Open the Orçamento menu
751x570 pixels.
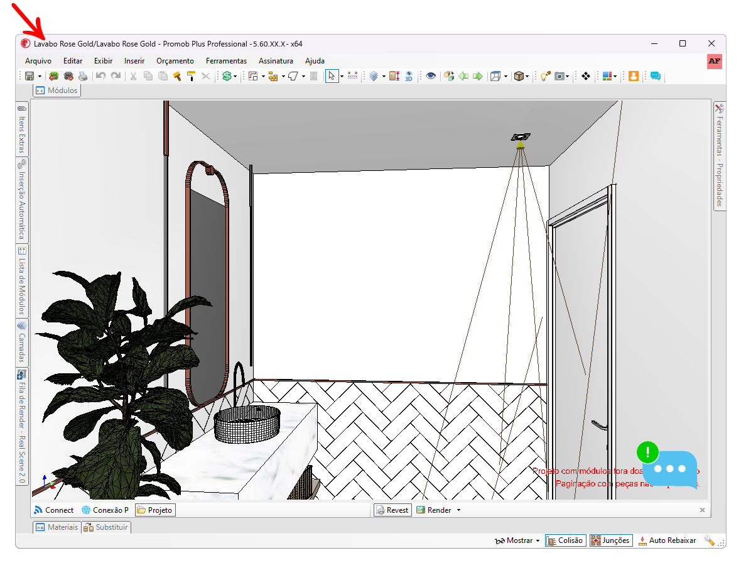[x=175, y=61]
